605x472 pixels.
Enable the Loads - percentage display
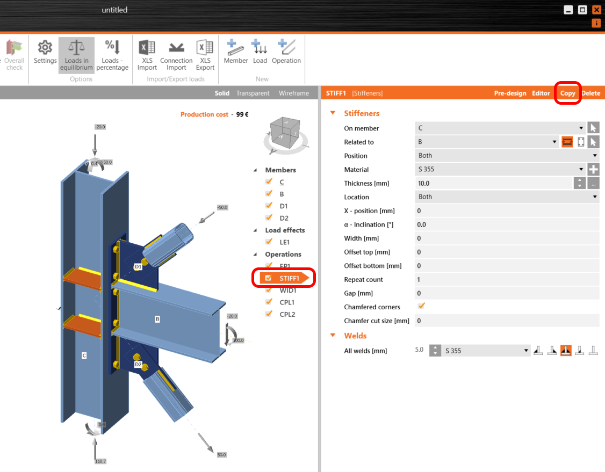[x=112, y=54]
